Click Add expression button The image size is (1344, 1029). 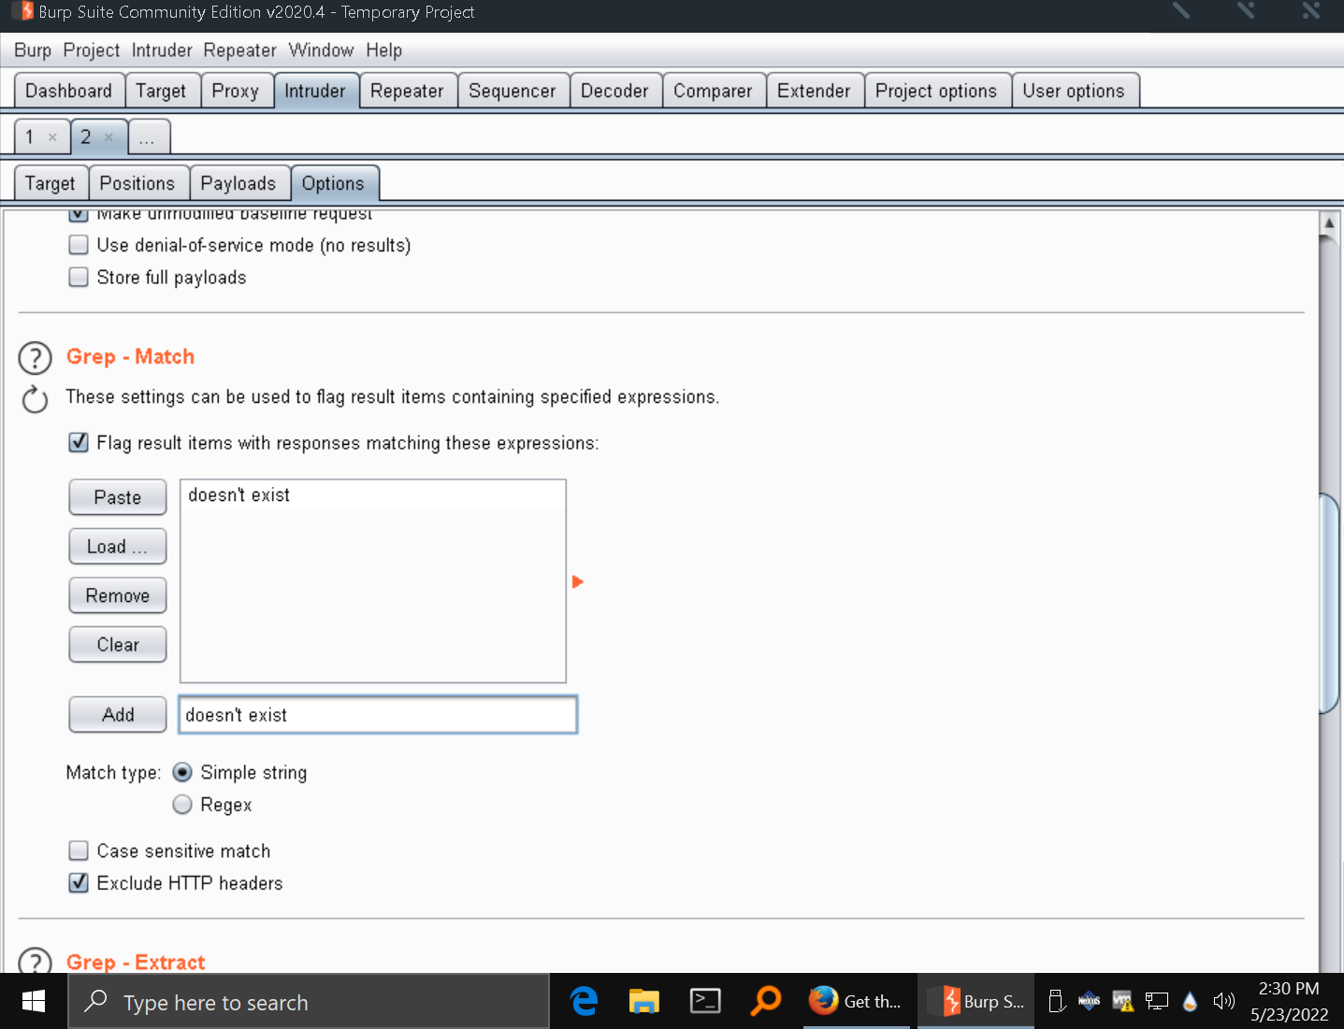tap(118, 715)
